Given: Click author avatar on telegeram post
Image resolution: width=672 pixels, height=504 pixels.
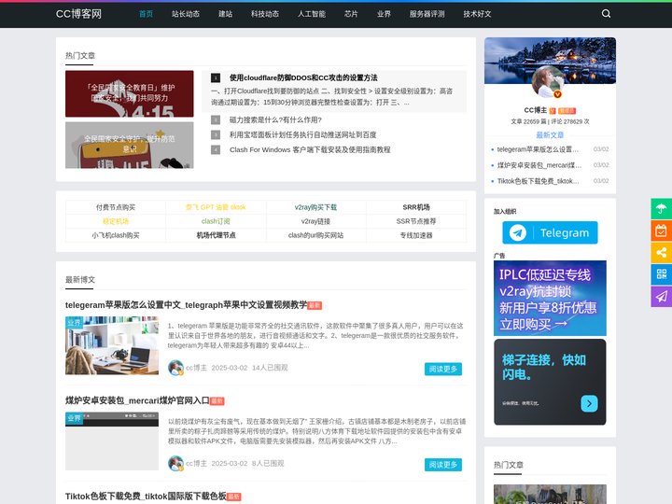Looking at the screenshot, I should [175, 368].
